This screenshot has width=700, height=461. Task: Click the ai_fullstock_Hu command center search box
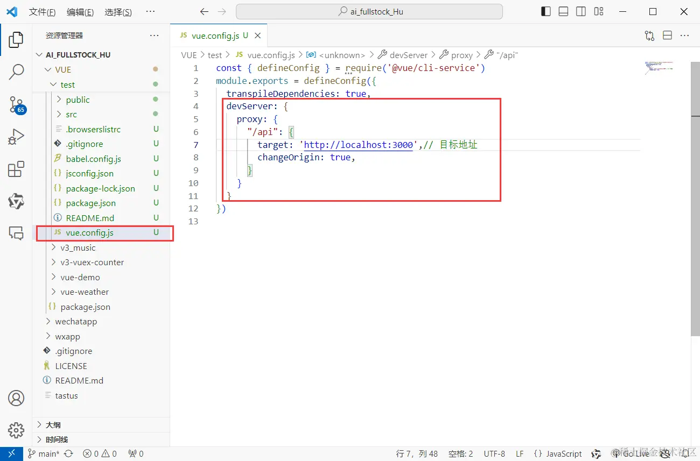[x=369, y=11]
